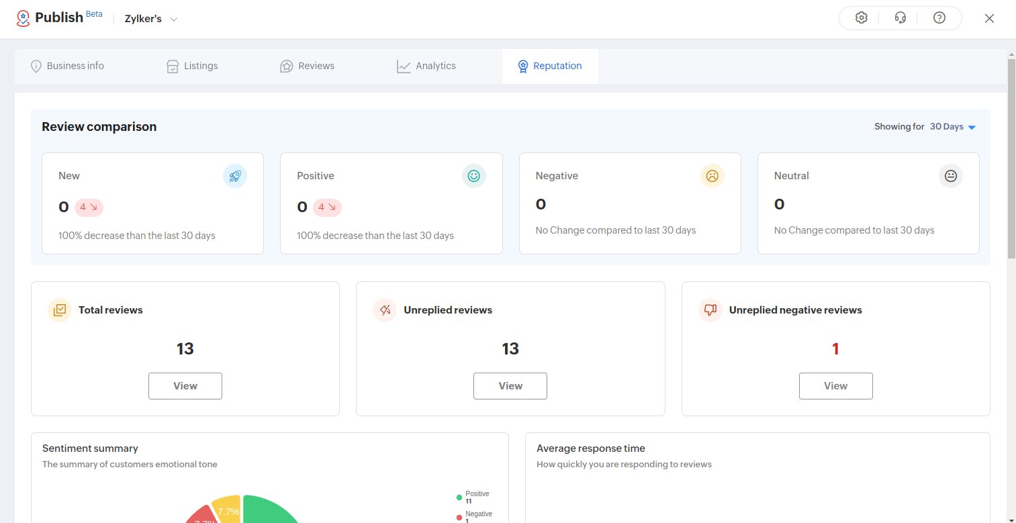Click the smiley icon on Positive card
This screenshot has width=1016, height=523.
(474, 176)
